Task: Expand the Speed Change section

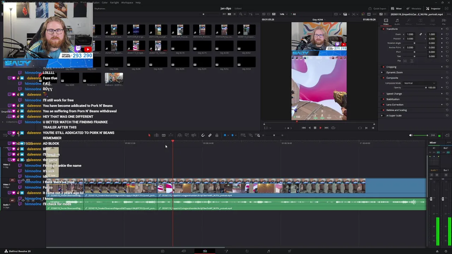Action: [x=394, y=94]
